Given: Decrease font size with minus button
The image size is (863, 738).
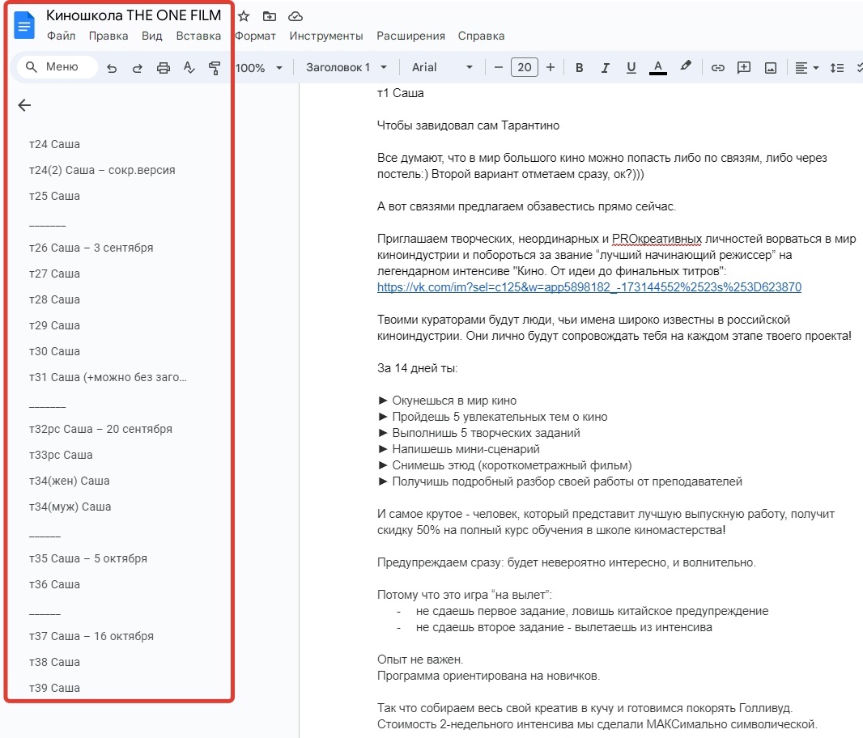Looking at the screenshot, I should [499, 67].
